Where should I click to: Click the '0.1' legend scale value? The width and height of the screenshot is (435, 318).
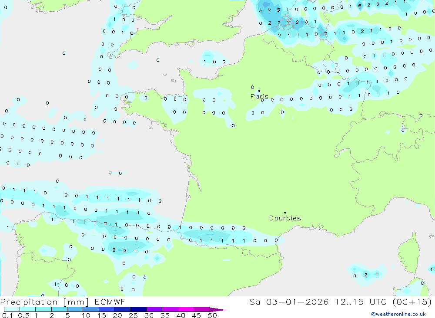(7, 315)
